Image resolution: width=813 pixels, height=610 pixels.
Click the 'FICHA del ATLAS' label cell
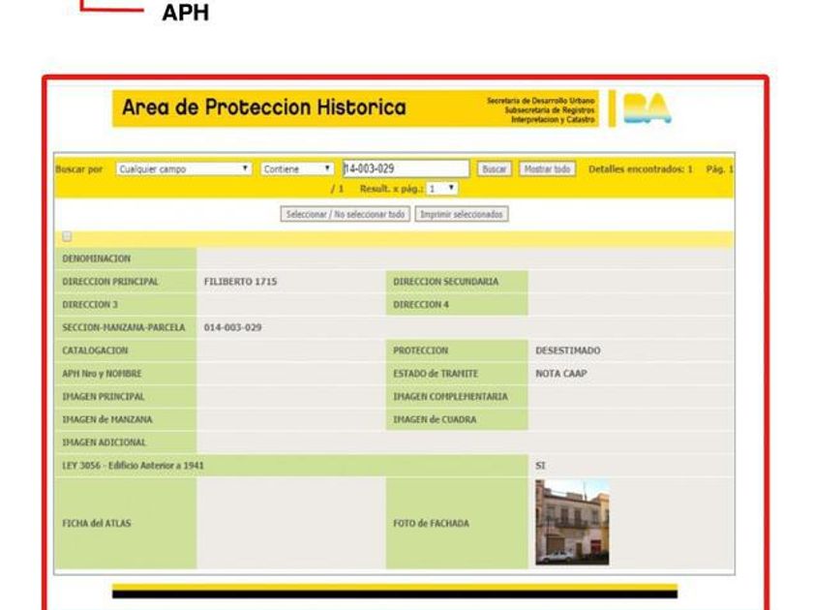(97, 523)
